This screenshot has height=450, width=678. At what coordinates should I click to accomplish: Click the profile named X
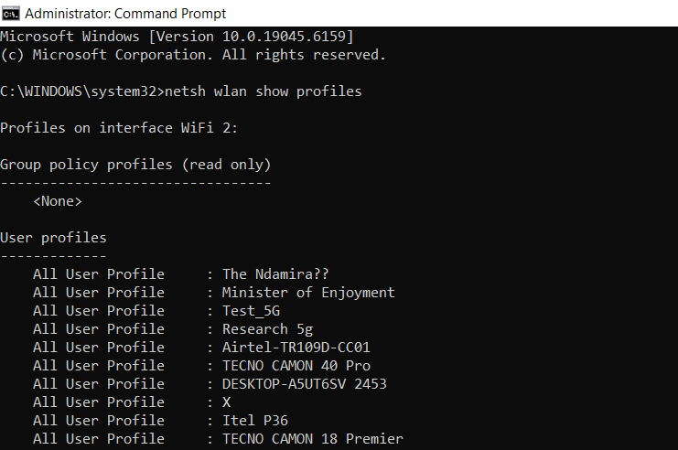227,402
